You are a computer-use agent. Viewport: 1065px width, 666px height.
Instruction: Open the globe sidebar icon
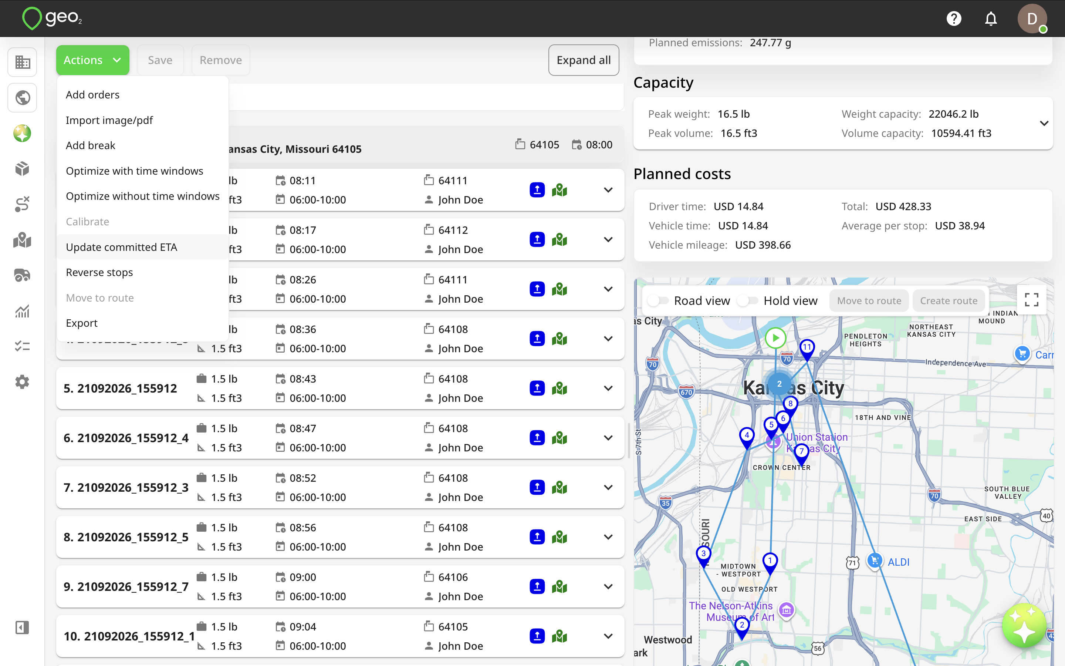[22, 98]
